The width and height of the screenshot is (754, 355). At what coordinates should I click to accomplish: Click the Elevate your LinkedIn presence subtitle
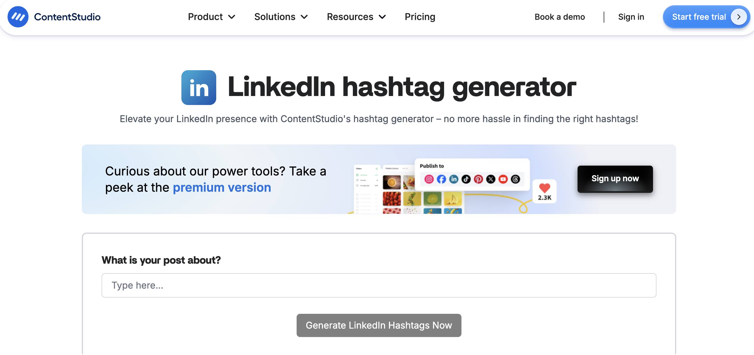(379, 119)
